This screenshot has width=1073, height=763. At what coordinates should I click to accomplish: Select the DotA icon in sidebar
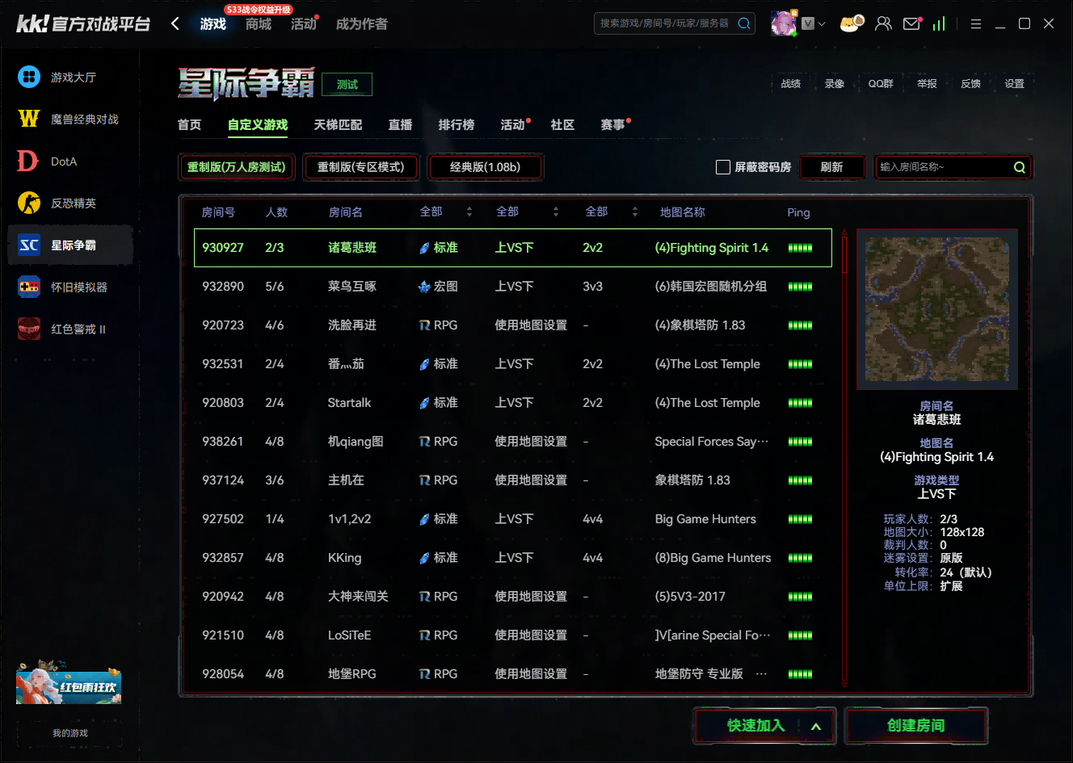28,161
